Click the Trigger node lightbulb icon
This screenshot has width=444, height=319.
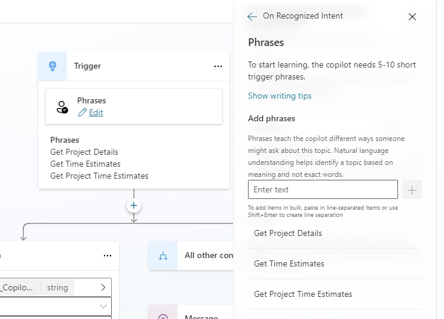tap(53, 66)
